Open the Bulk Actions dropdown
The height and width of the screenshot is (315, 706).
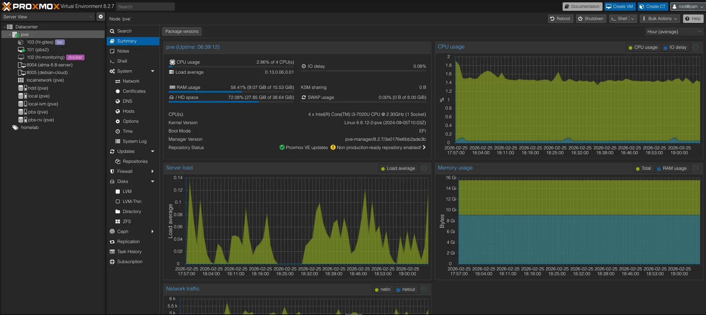(659, 19)
